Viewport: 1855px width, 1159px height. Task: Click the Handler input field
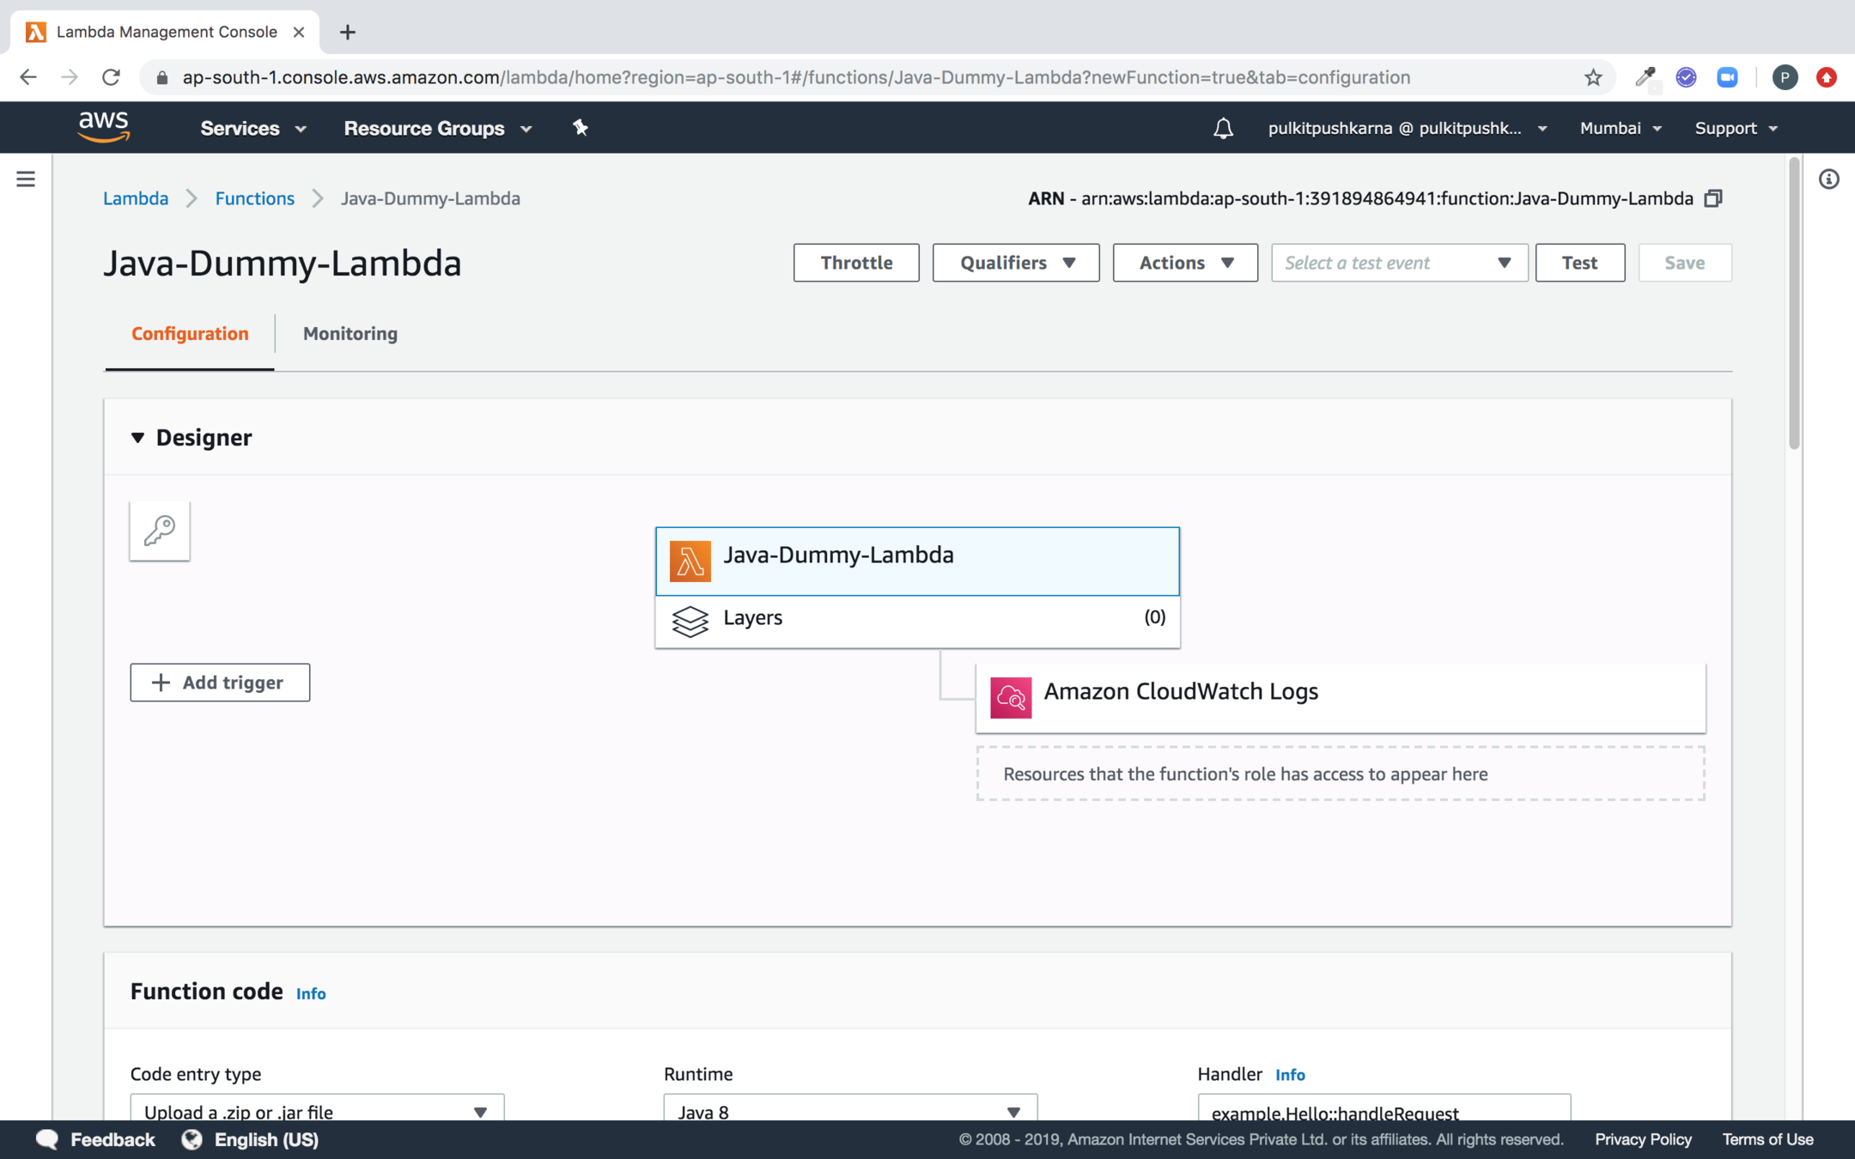coord(1383,1110)
